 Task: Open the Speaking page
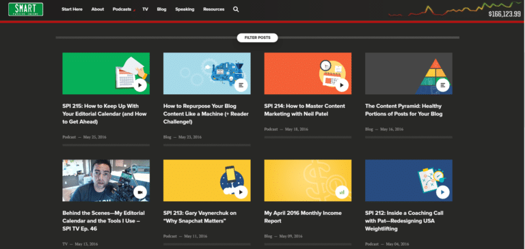tap(185, 10)
